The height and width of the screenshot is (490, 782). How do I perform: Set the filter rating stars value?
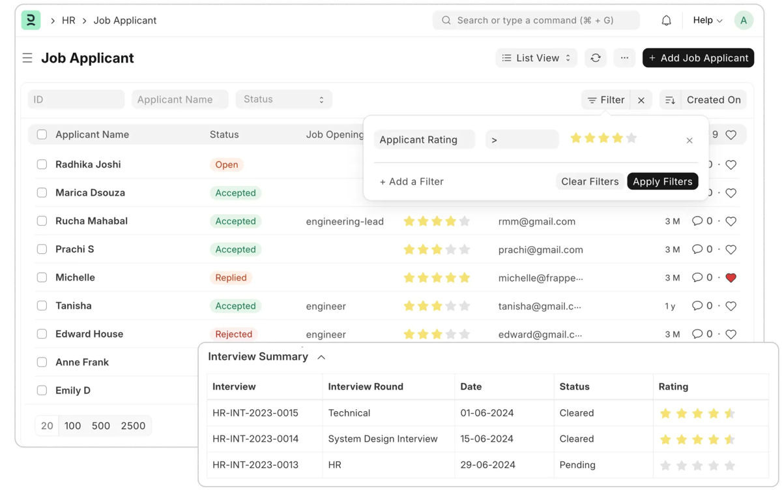click(603, 138)
